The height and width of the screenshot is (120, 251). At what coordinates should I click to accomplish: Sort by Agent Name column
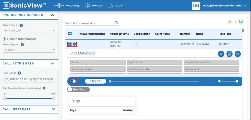tap(162, 34)
